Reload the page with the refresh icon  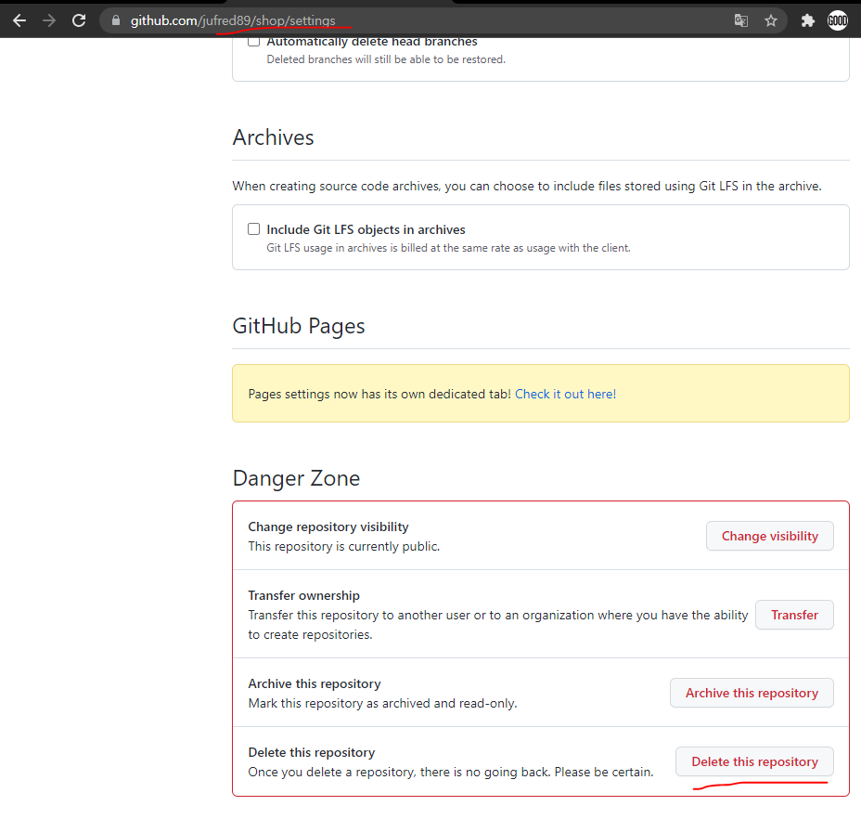(79, 20)
